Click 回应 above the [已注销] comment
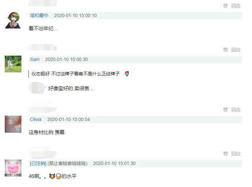 click(x=236, y=154)
